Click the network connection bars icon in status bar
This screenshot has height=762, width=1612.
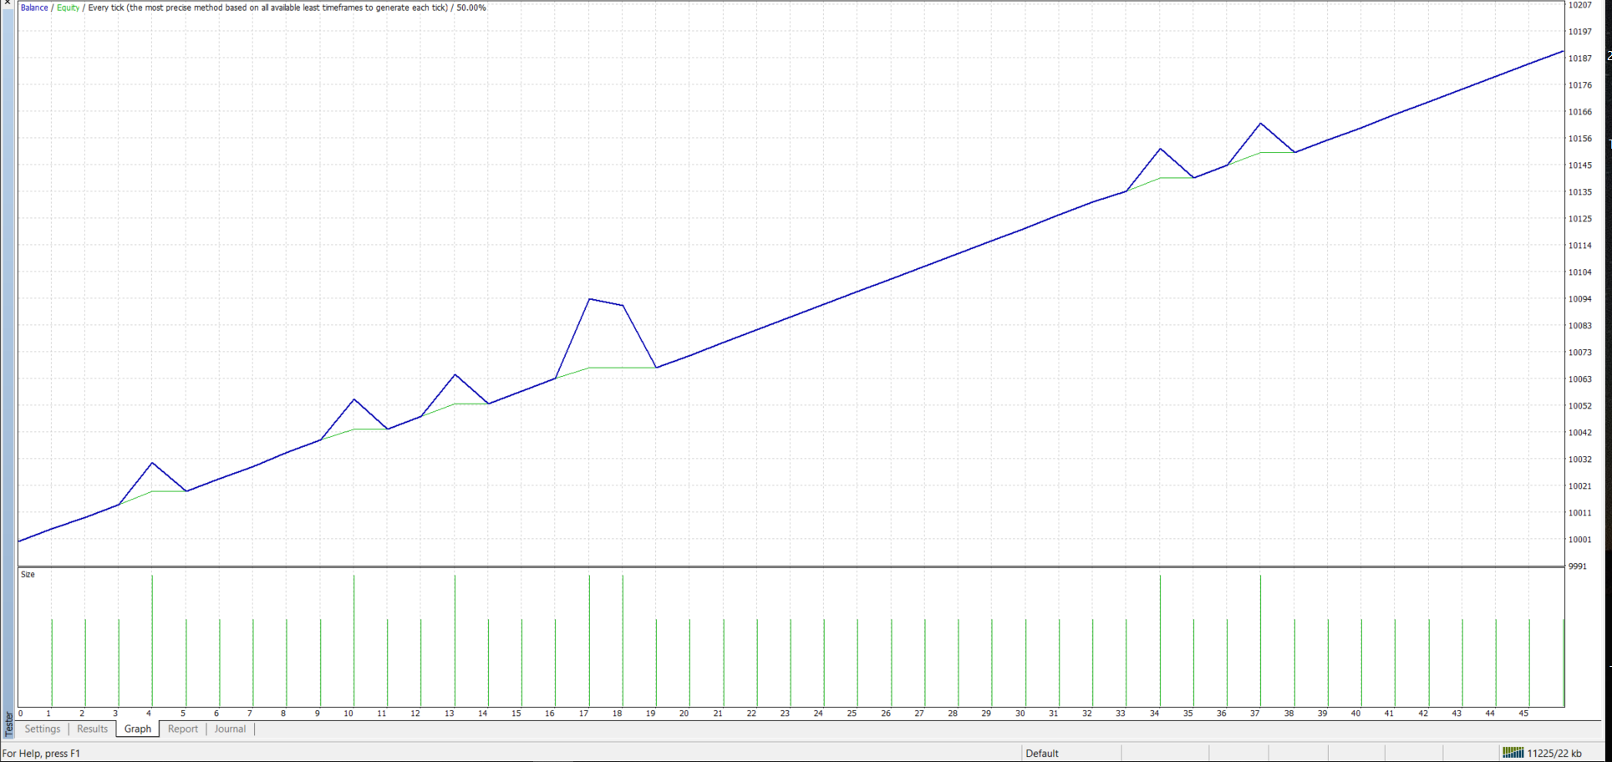coord(1513,753)
